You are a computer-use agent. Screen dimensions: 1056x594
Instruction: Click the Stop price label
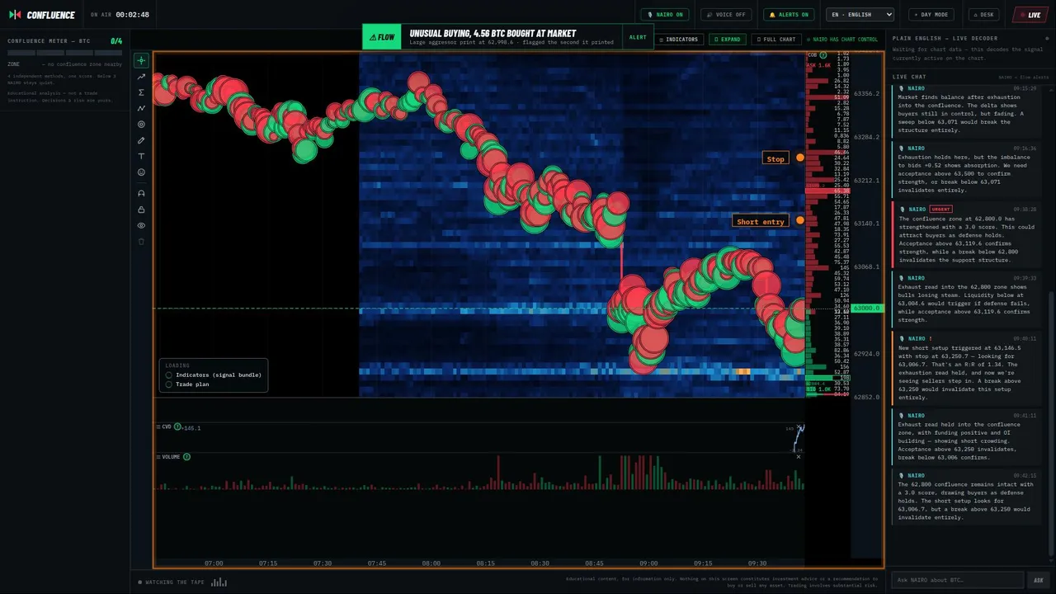(x=775, y=158)
